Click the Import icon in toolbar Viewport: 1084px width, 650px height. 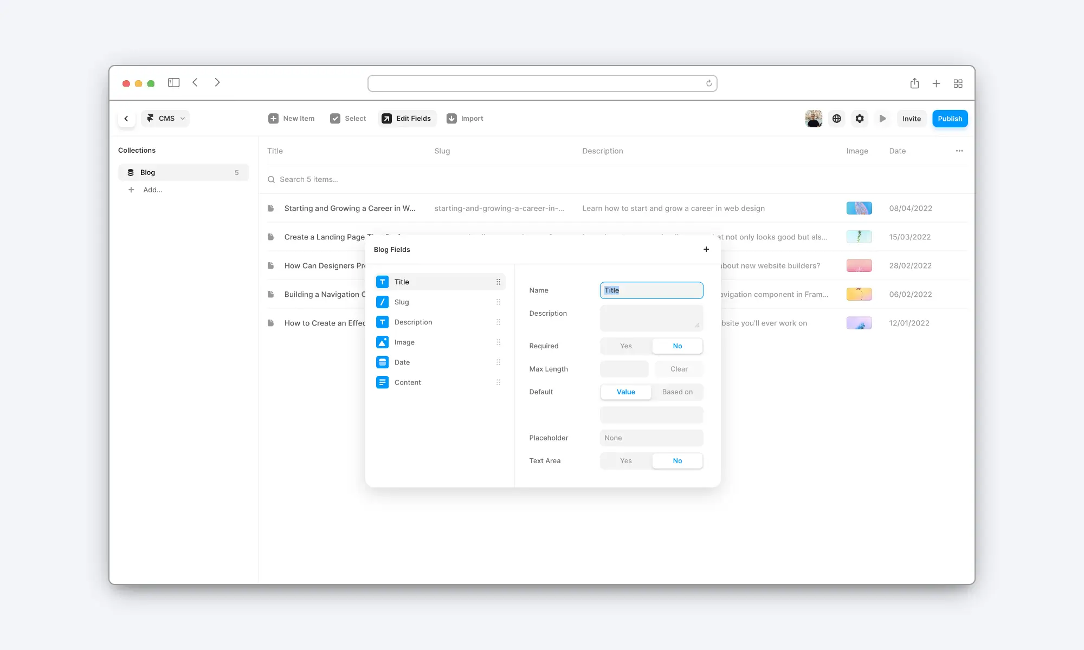[x=452, y=119]
